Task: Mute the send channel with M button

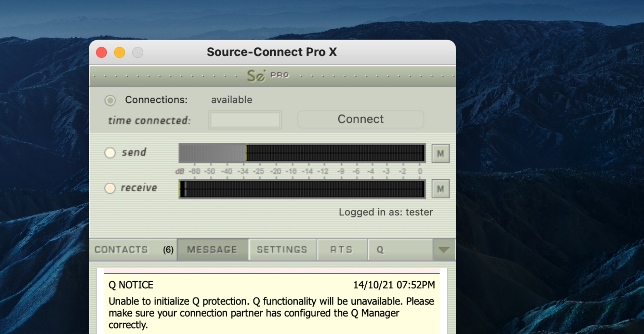Action: [x=440, y=153]
